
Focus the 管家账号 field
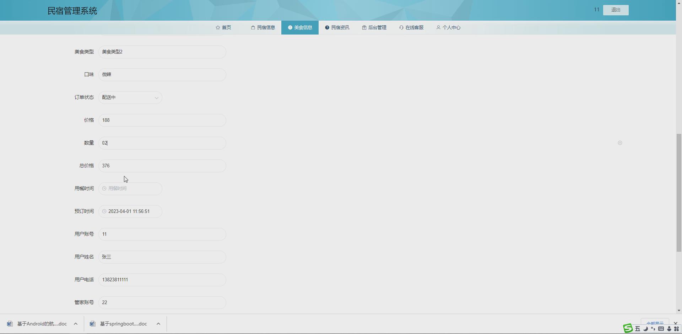click(162, 302)
